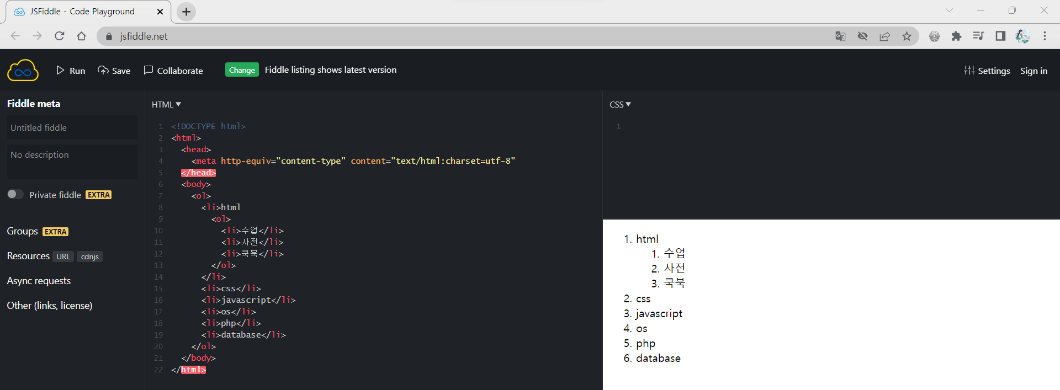Screen dimensions: 1060x390
Task: Select the JSFiddle - Code Playground tab
Action: pyautogui.click(x=88, y=12)
